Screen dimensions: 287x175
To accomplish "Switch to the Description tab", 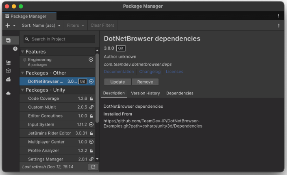I will [x=114, y=93].
